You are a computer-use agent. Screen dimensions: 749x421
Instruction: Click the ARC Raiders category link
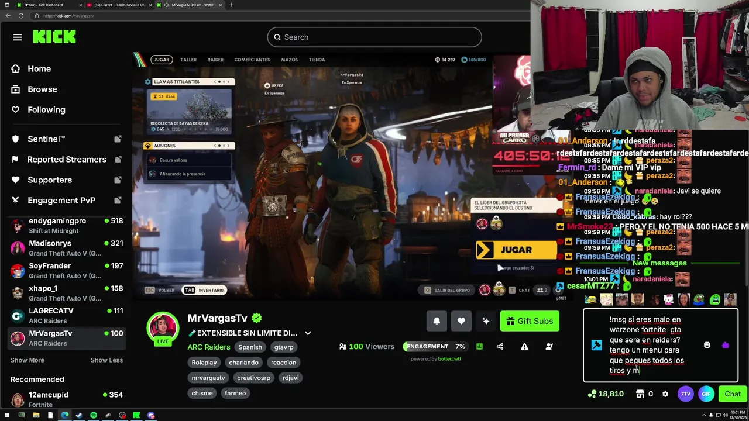click(209, 347)
